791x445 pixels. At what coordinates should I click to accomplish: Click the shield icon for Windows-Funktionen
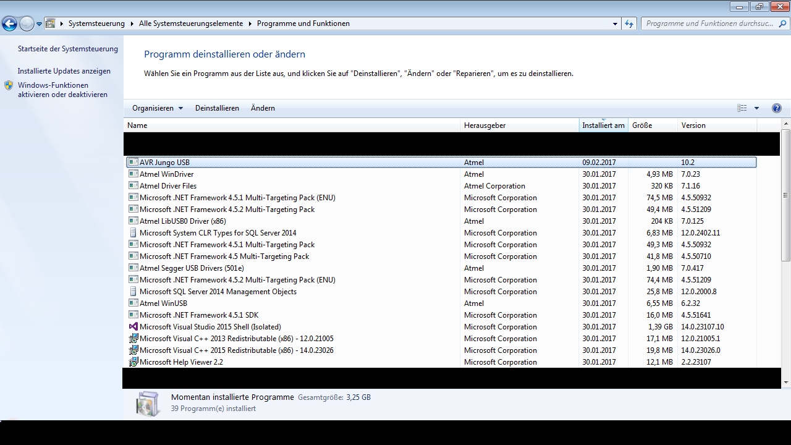[x=9, y=85]
